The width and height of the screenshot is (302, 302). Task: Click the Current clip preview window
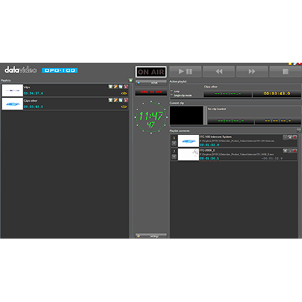[186, 116]
